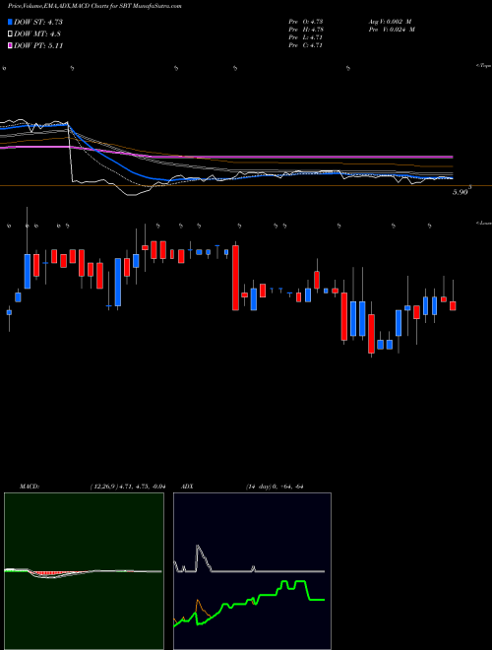Click the MACD '(12,26,9) 4.71, 4.75, -0.04' values
Image resolution: width=492 pixels, height=650 pixels.
[128, 487]
